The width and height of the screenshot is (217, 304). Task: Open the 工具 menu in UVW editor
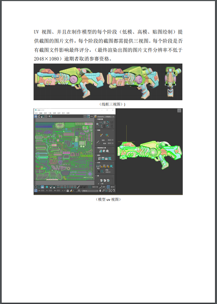click(x=50, y=113)
